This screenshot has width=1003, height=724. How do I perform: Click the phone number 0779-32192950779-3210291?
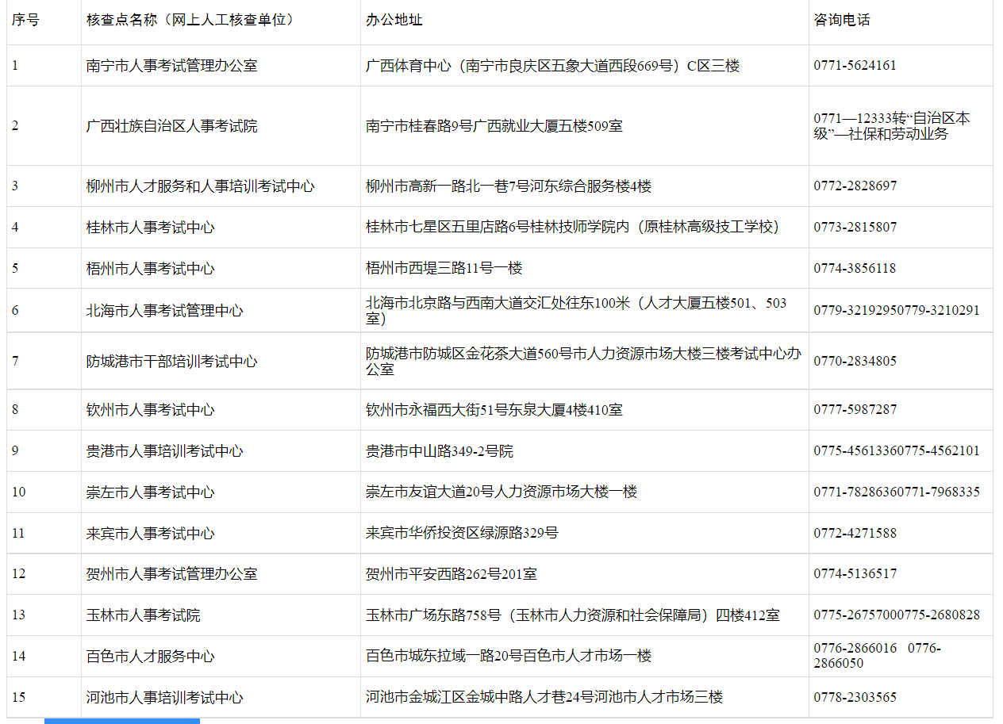click(897, 311)
